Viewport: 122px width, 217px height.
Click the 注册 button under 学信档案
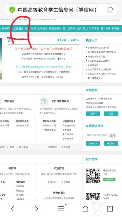click(x=111, y=114)
